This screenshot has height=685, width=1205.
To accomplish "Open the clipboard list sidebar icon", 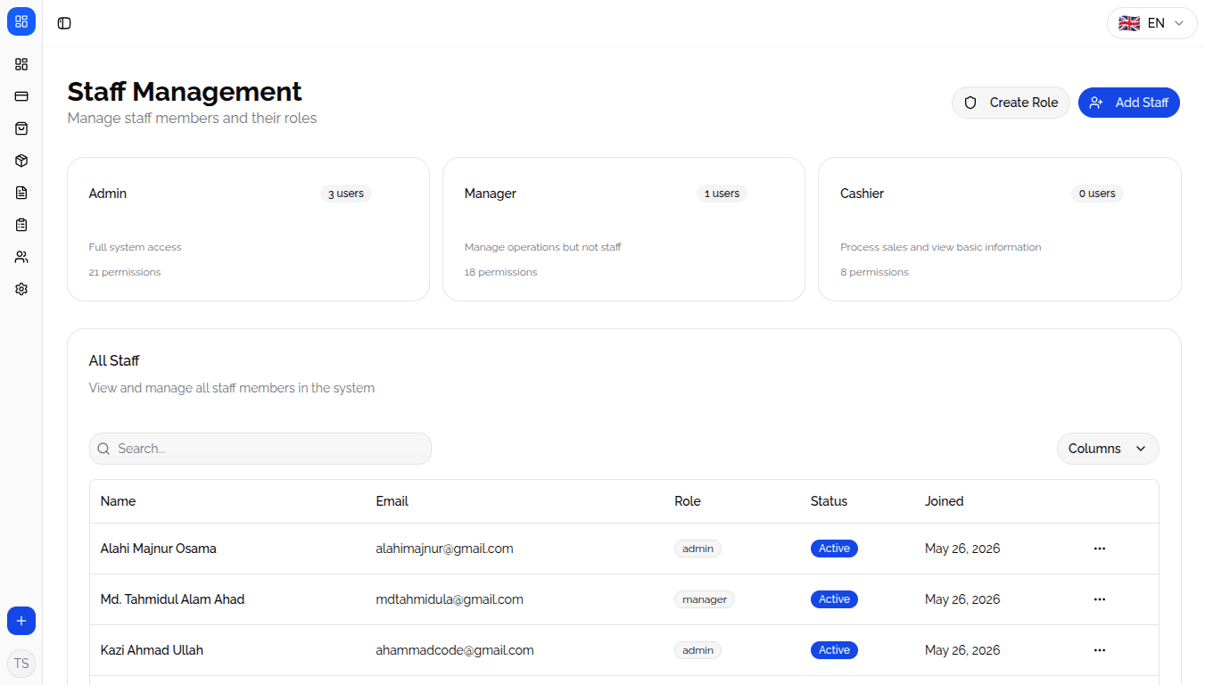I will coord(21,225).
